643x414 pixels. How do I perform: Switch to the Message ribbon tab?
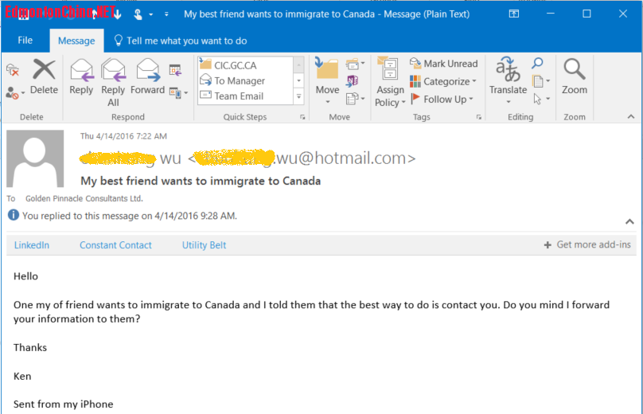point(76,41)
